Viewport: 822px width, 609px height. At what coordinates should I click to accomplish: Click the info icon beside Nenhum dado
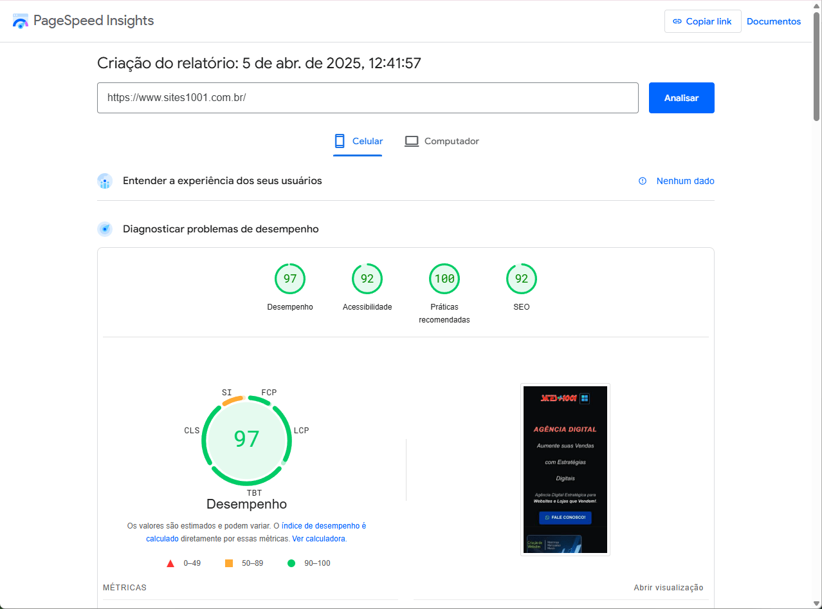[643, 181]
